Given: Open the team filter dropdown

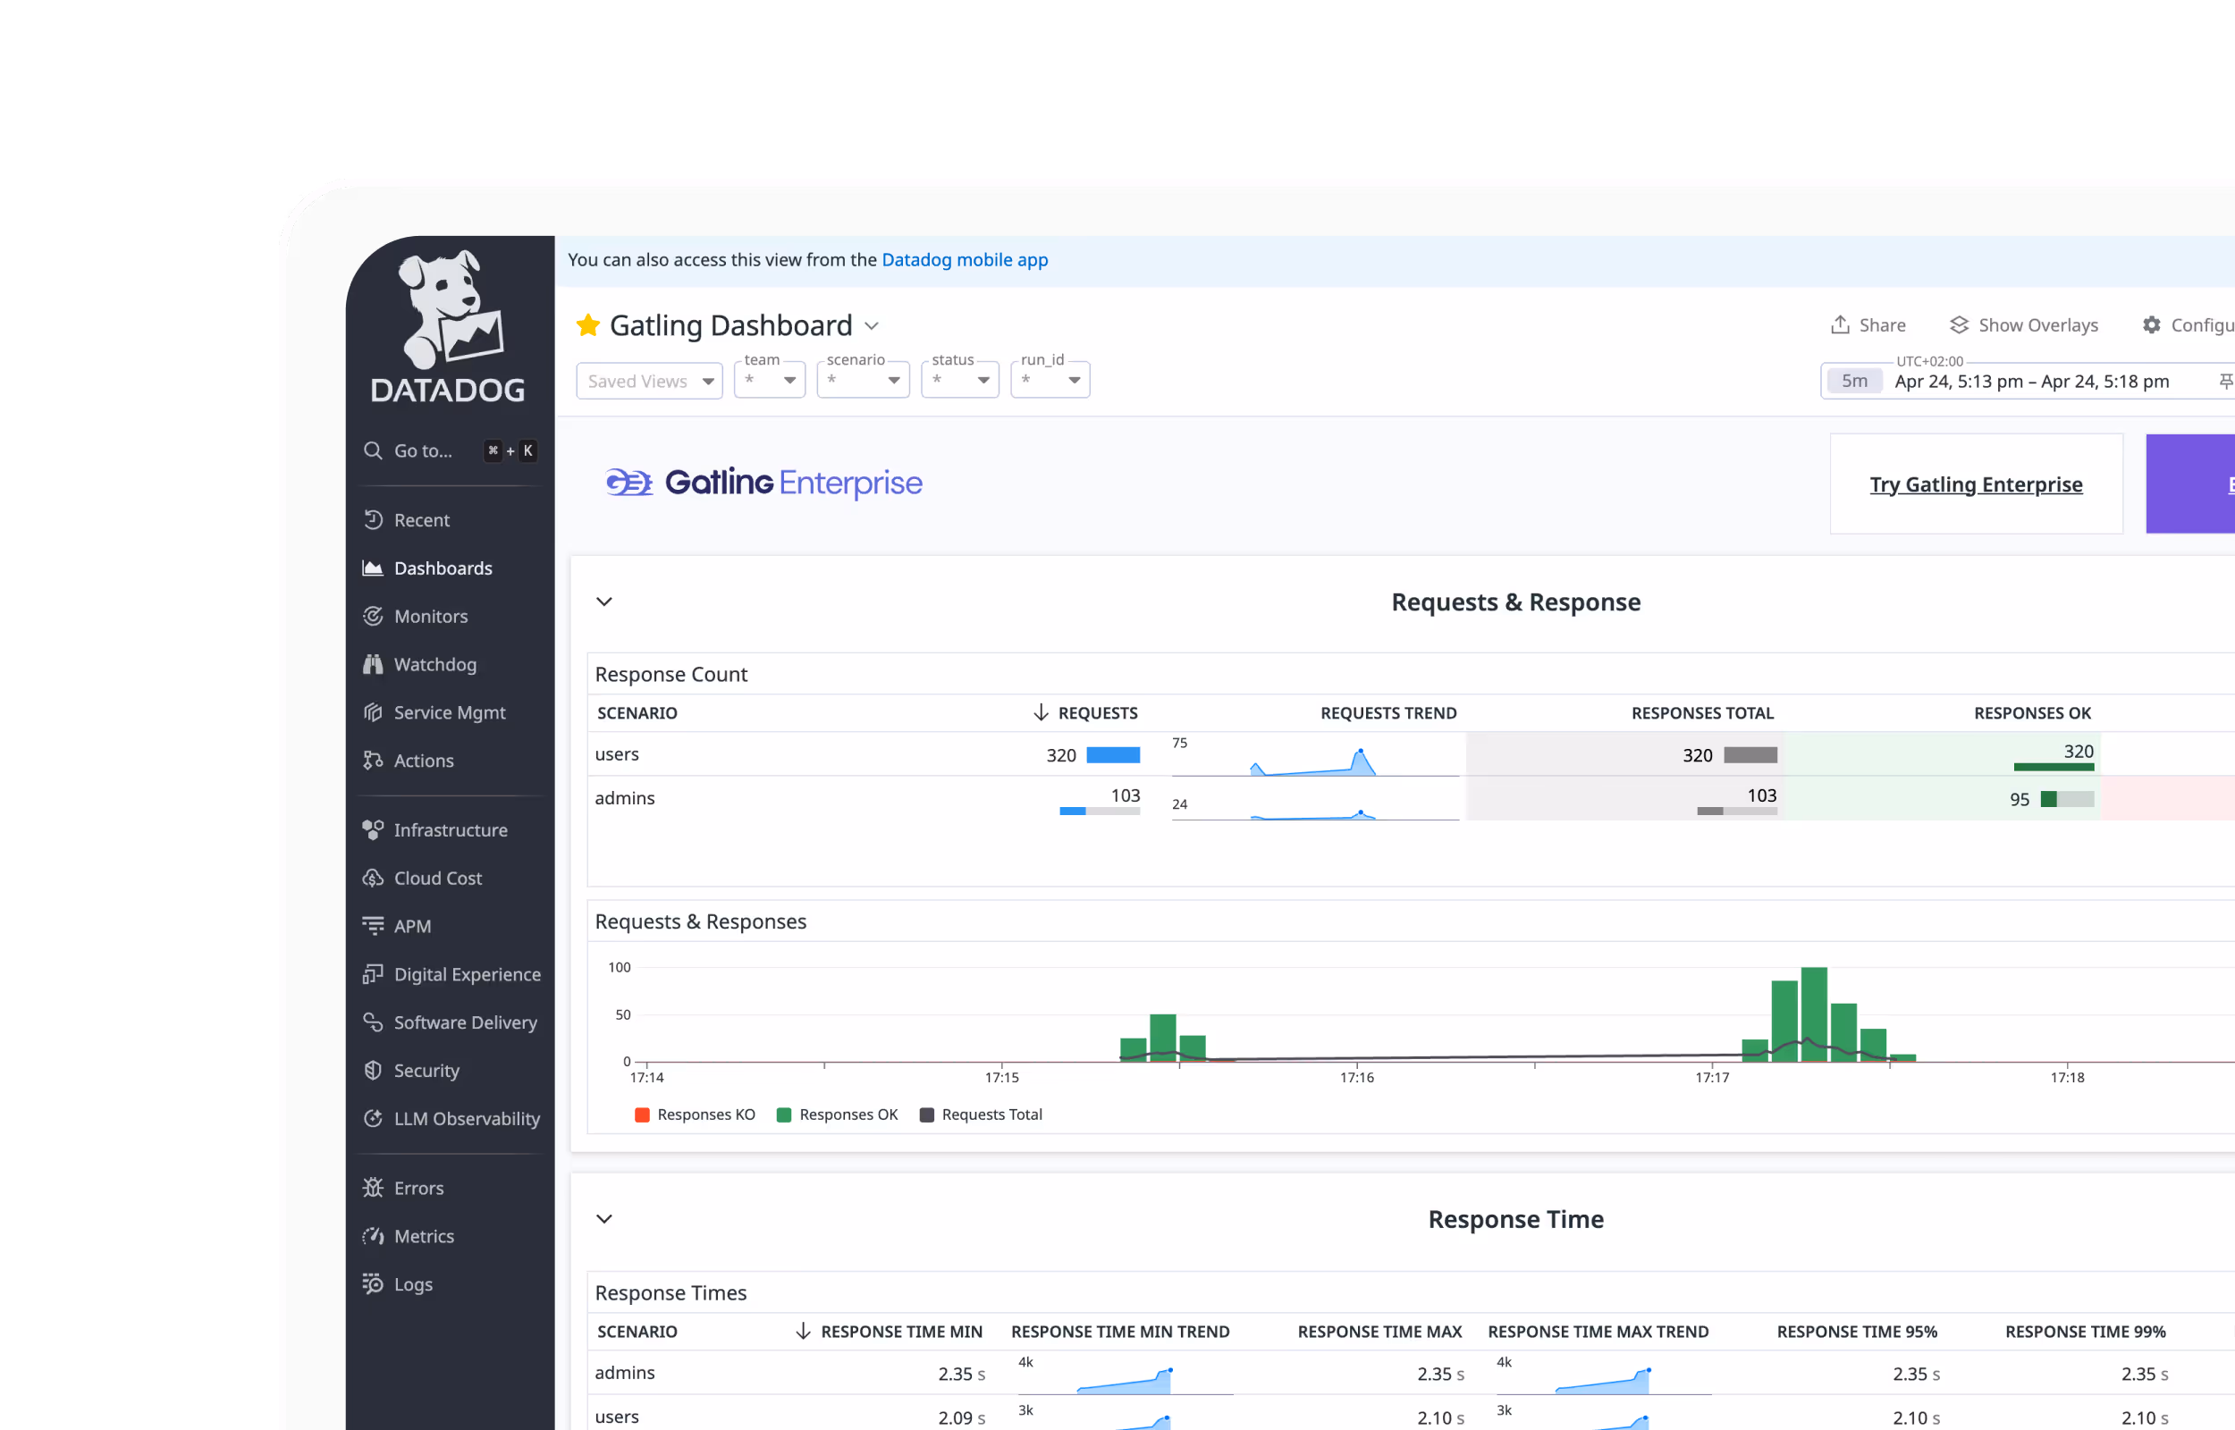Looking at the screenshot, I should [x=770, y=380].
